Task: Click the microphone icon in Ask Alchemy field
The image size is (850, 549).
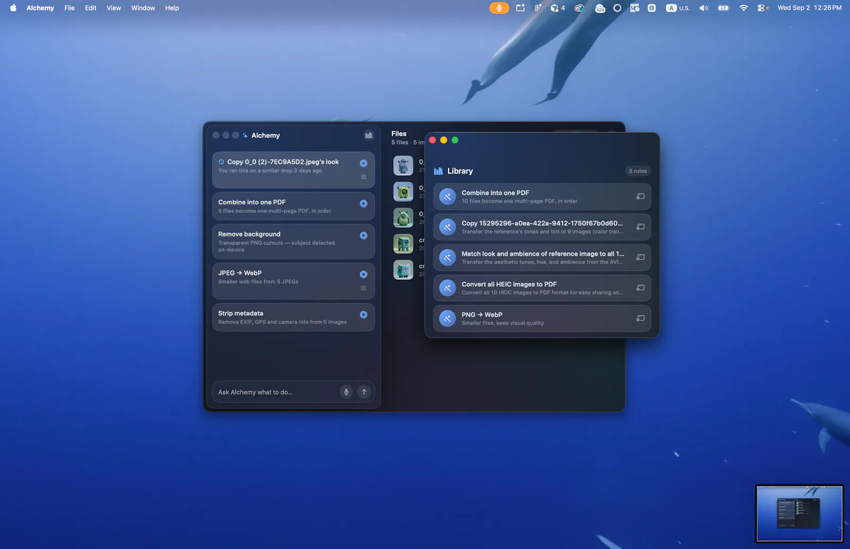Action: pyautogui.click(x=346, y=392)
